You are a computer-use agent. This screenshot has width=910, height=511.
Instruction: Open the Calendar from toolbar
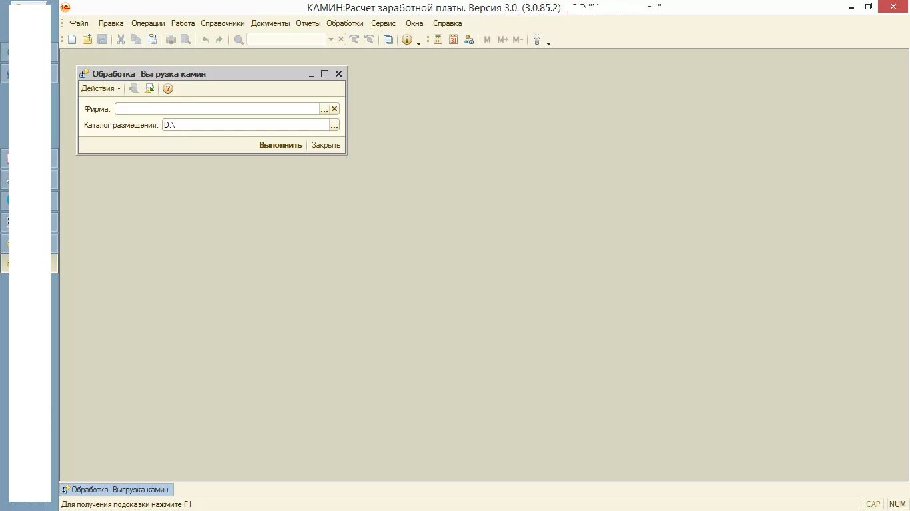click(x=454, y=39)
